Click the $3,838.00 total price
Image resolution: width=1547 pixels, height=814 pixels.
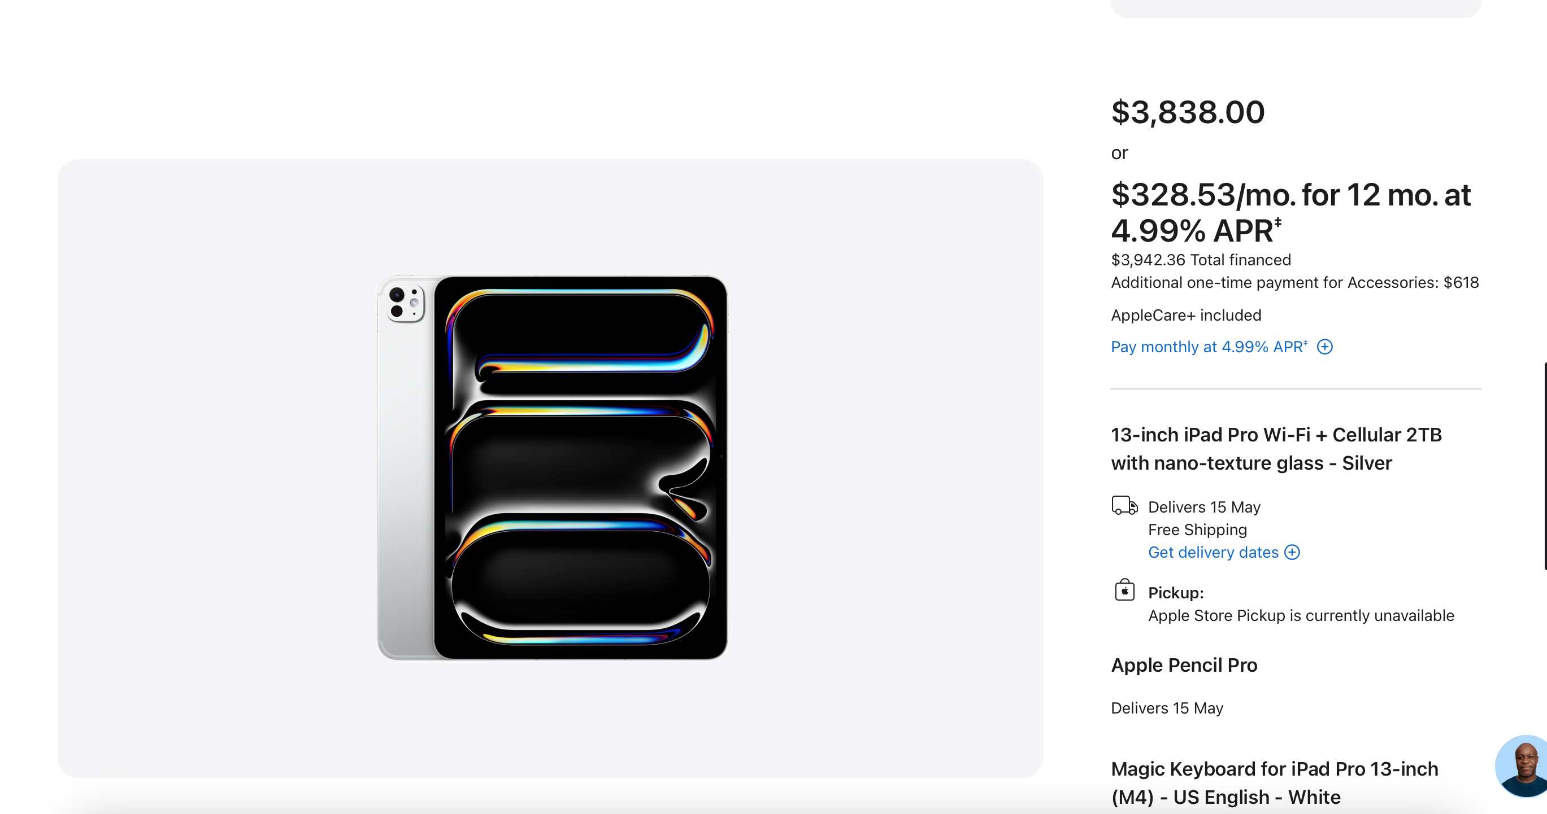pos(1187,112)
